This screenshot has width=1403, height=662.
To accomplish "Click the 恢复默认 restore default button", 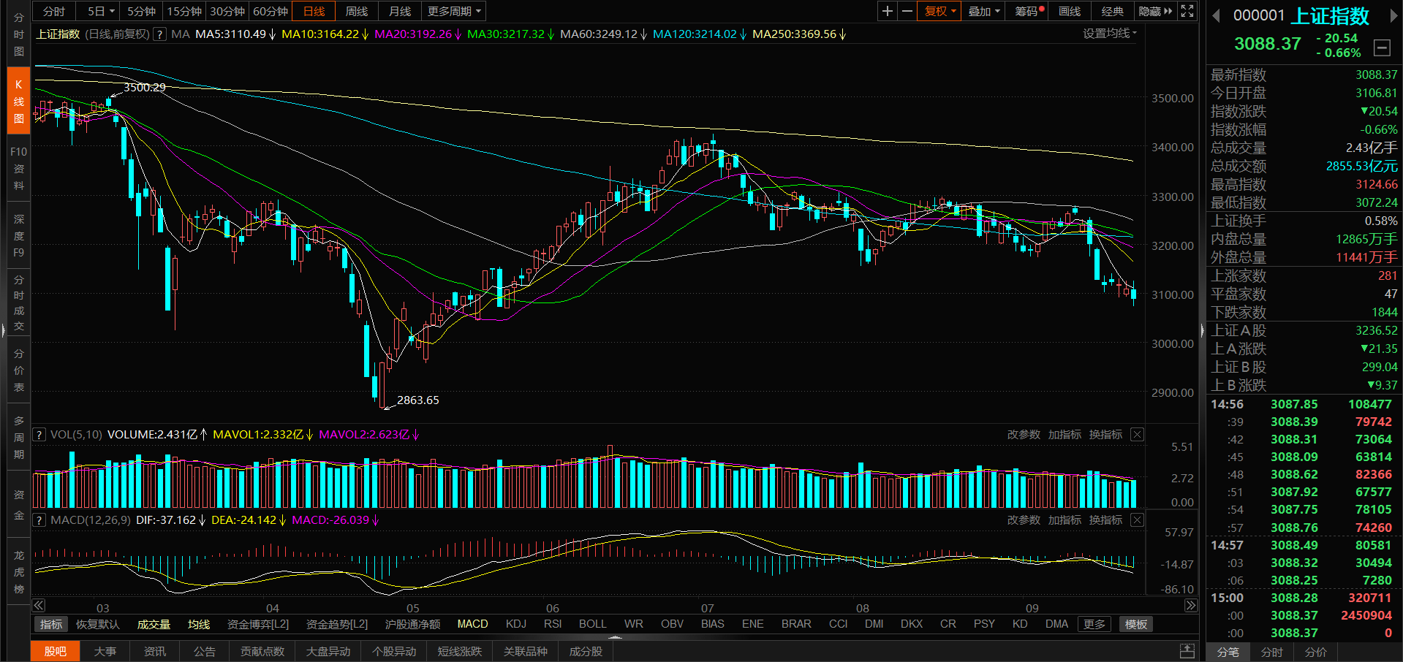I will pyautogui.click(x=97, y=624).
